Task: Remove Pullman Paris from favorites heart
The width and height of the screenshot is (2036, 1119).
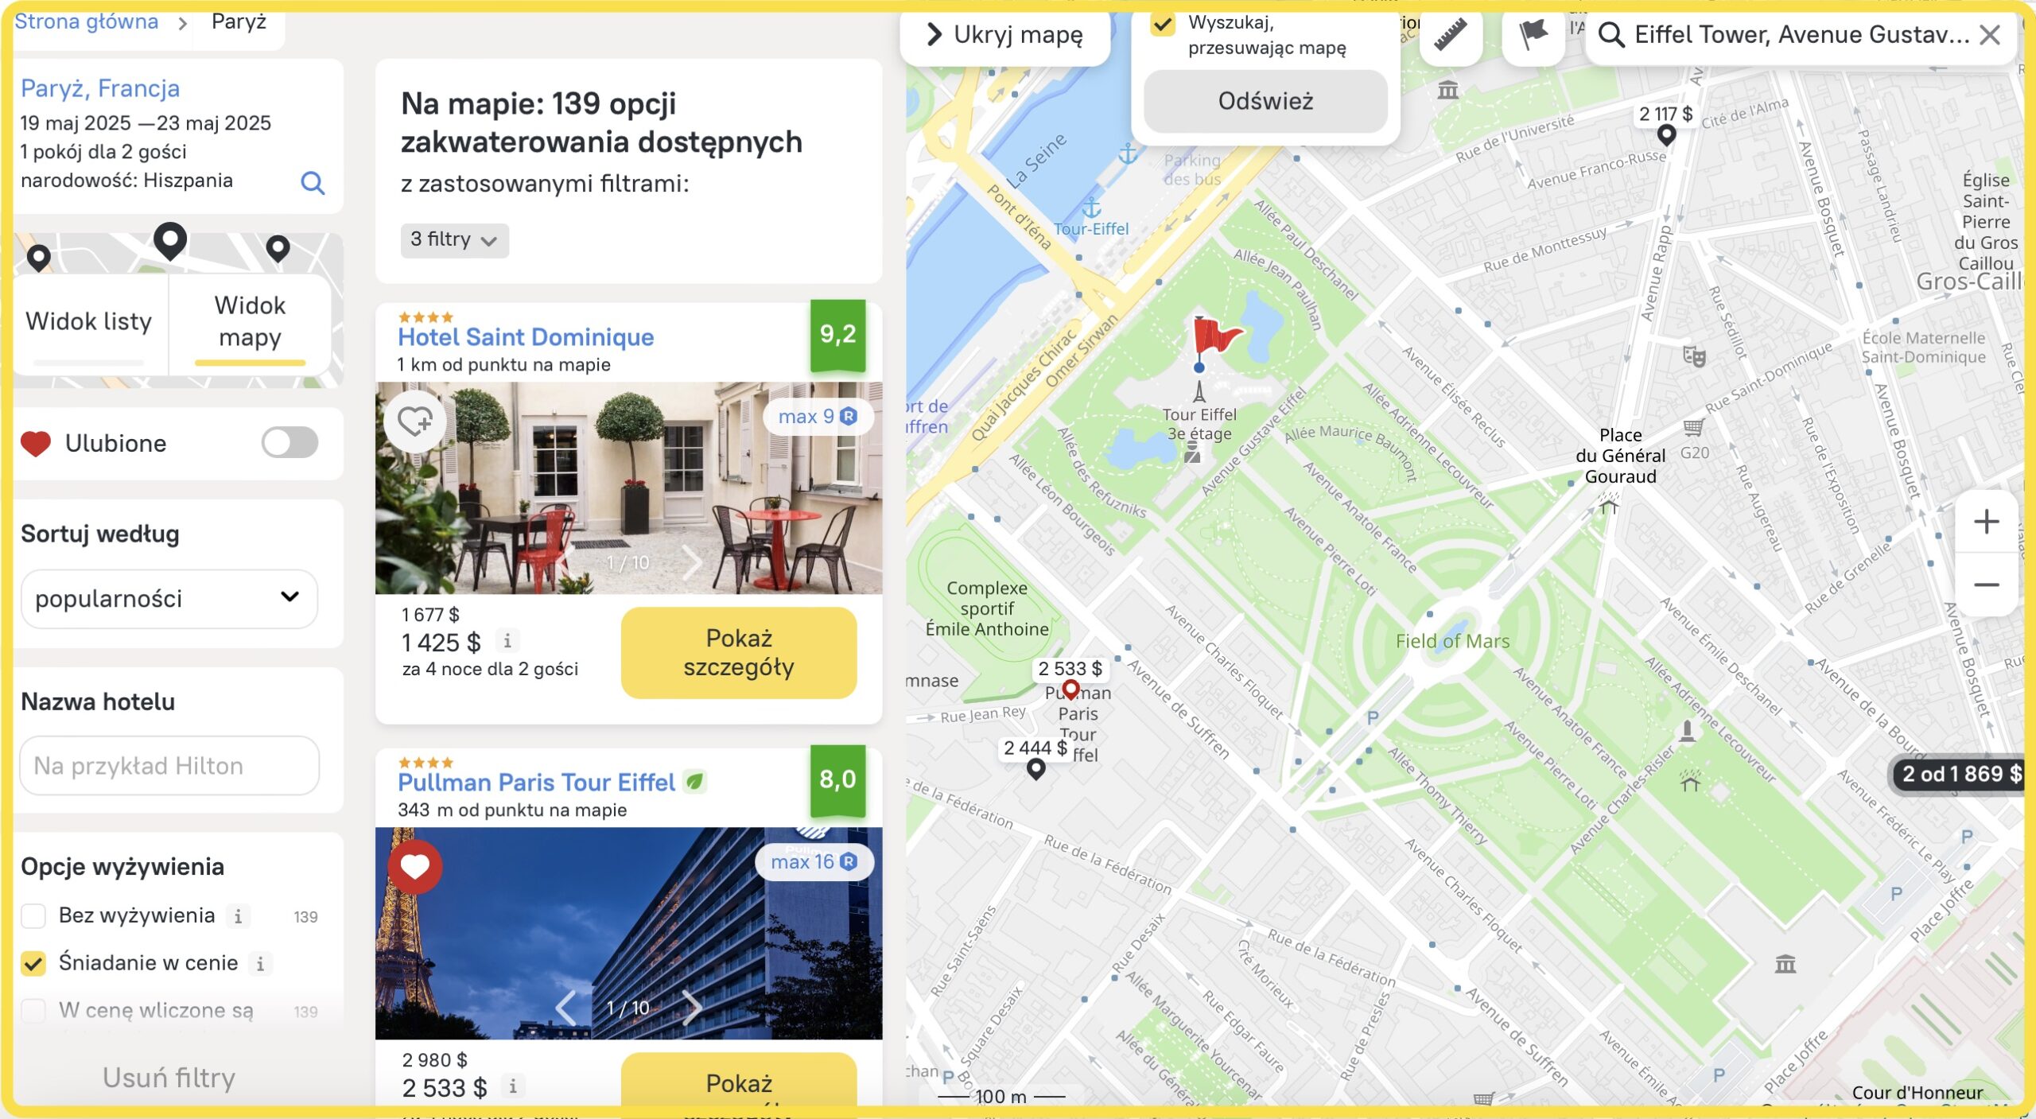Action: click(415, 866)
